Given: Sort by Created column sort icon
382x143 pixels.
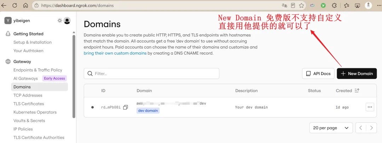Looking at the screenshot, I should [x=357, y=91].
